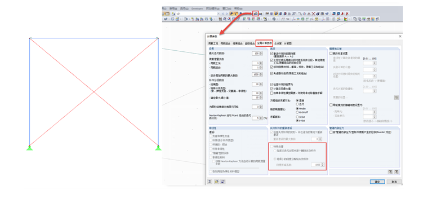Click the 1000 load increment spinner arrows
Viewport: 428px width, 212px height.
tap(261, 74)
